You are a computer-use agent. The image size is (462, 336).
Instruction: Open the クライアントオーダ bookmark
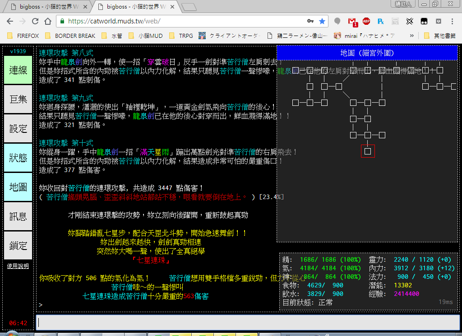pos(230,36)
